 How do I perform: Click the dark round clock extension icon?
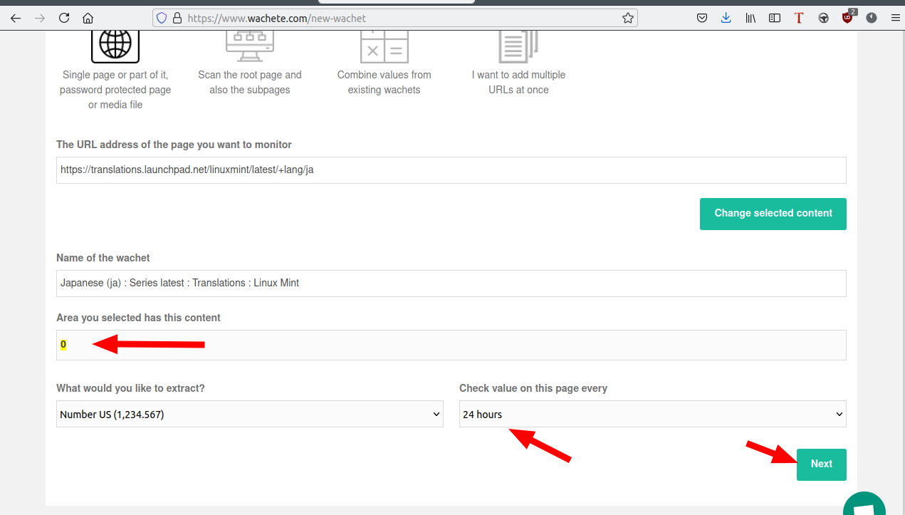tap(872, 19)
